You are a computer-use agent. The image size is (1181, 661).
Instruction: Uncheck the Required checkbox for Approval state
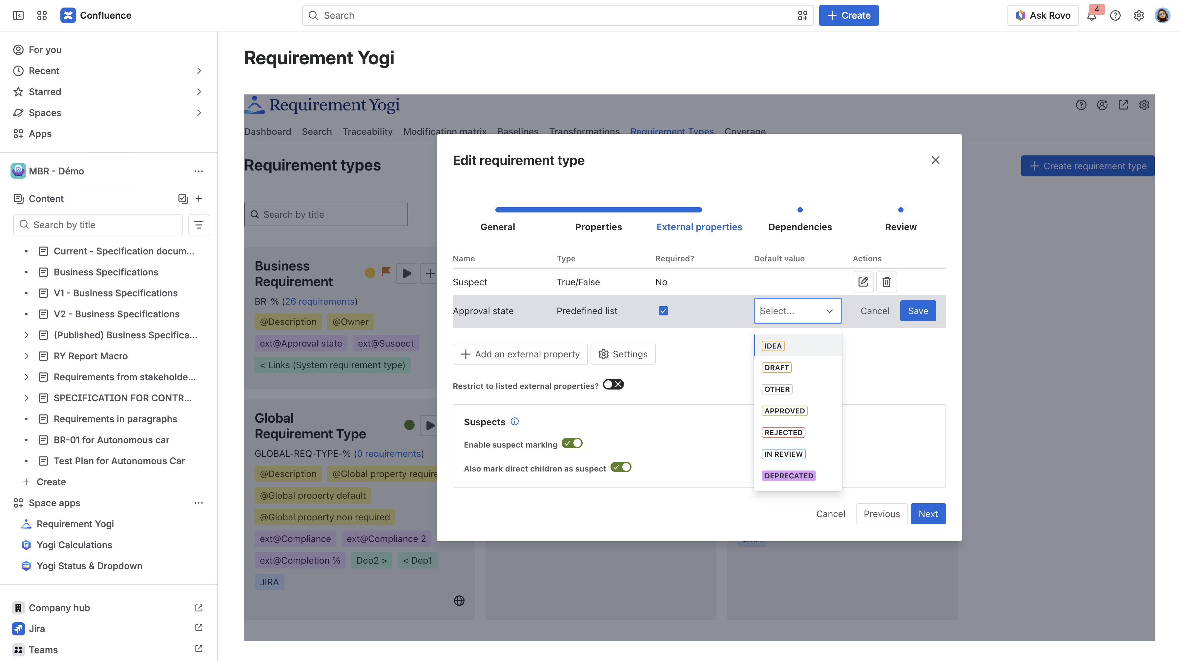(x=663, y=311)
